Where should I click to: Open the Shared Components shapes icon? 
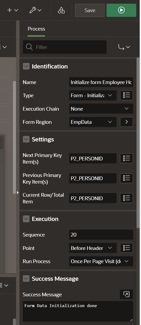(x=61, y=10)
